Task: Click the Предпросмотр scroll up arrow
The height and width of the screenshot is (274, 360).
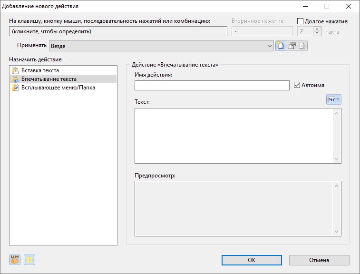Action: [x=337, y=186]
